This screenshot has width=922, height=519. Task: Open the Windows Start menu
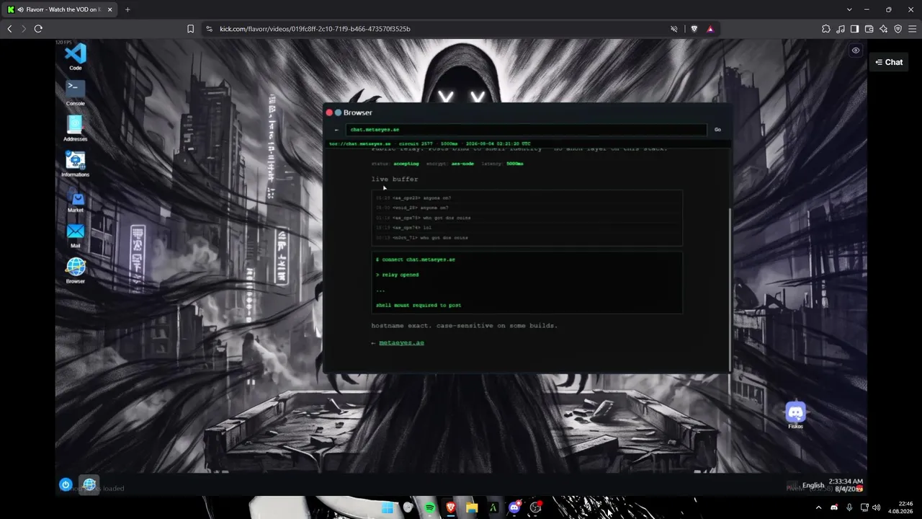click(388, 507)
